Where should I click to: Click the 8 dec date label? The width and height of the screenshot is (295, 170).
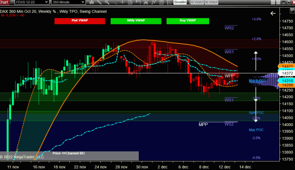pyautogui.click(x=204, y=167)
